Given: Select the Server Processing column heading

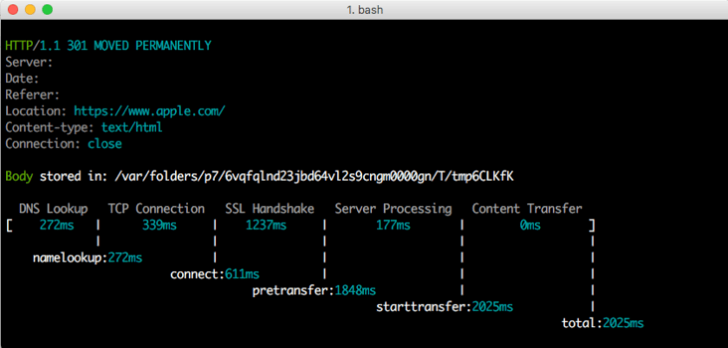Looking at the screenshot, I should coord(393,209).
